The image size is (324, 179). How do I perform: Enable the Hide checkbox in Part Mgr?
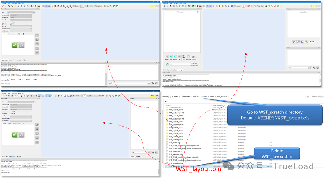193,59
